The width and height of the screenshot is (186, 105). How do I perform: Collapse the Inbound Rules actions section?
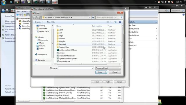tap(156, 22)
